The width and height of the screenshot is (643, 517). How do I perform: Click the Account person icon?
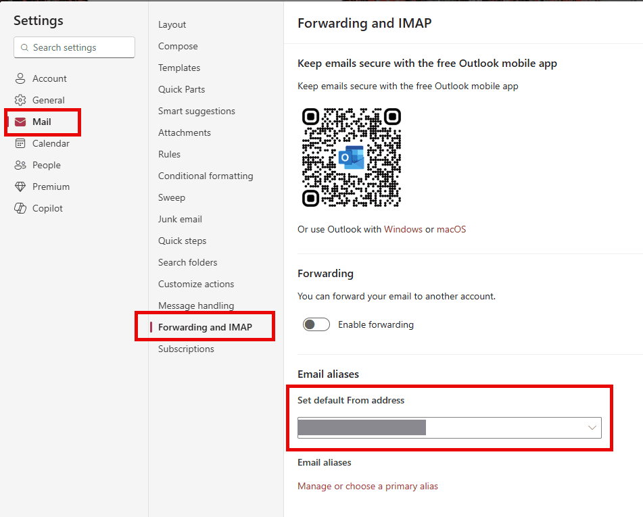point(20,78)
